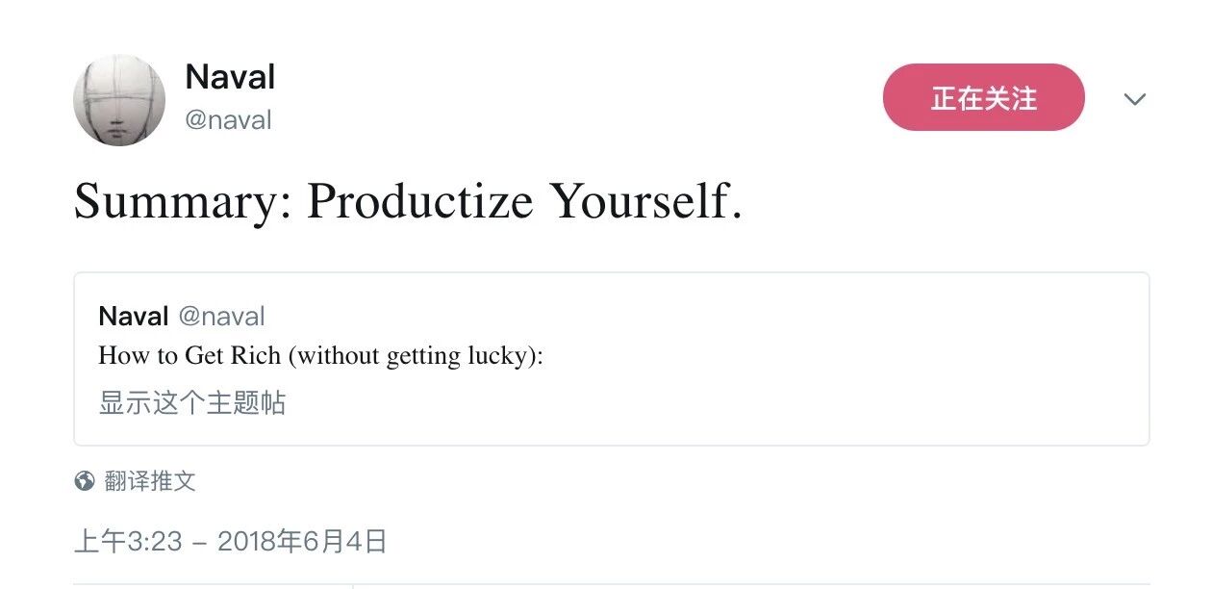This screenshot has width=1212, height=589.
Task: Click Naval's profile avatar picture
Action: pyautogui.click(x=119, y=100)
